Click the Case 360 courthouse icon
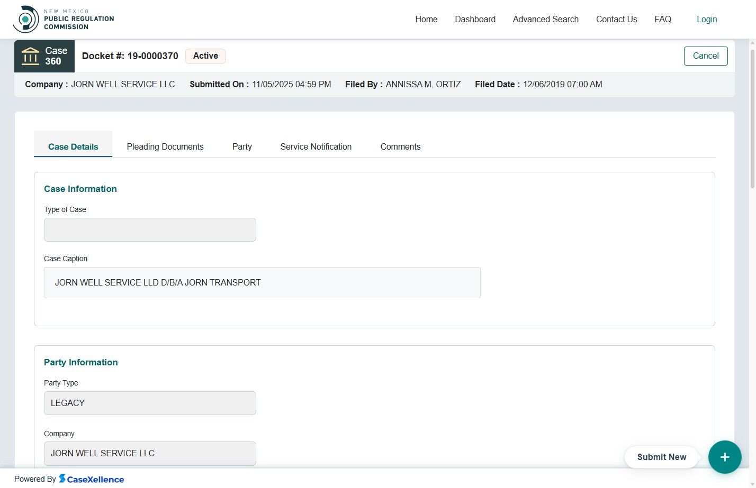This screenshot has height=488, width=756. click(x=30, y=56)
